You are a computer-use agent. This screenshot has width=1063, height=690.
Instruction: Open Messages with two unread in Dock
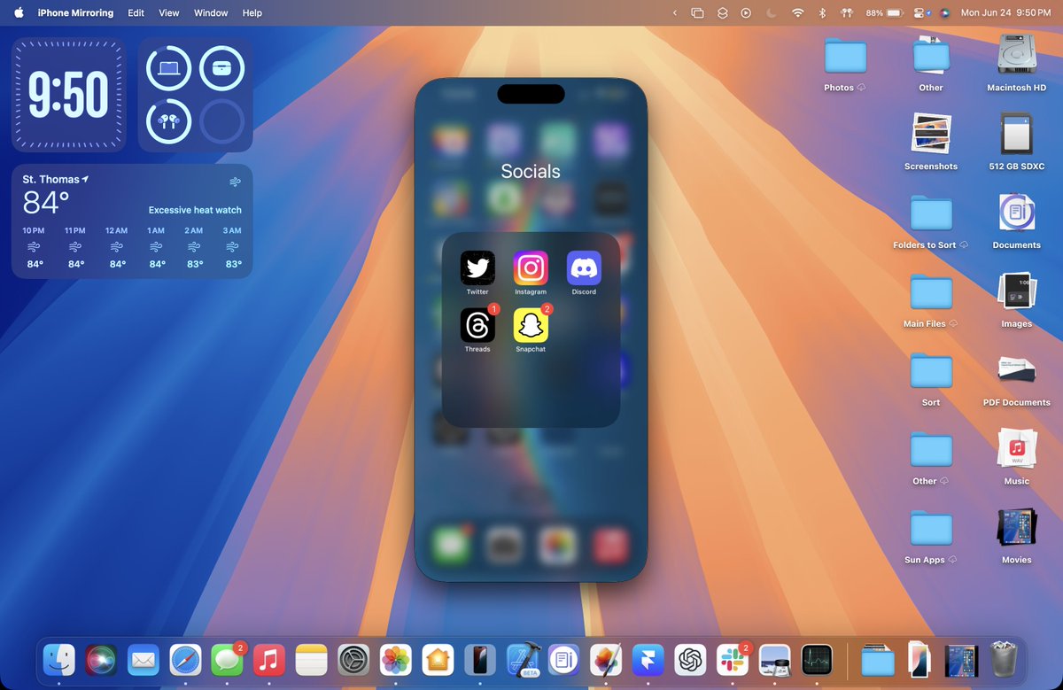pos(228,660)
